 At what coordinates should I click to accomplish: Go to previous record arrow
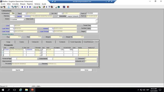[x=25, y=7]
